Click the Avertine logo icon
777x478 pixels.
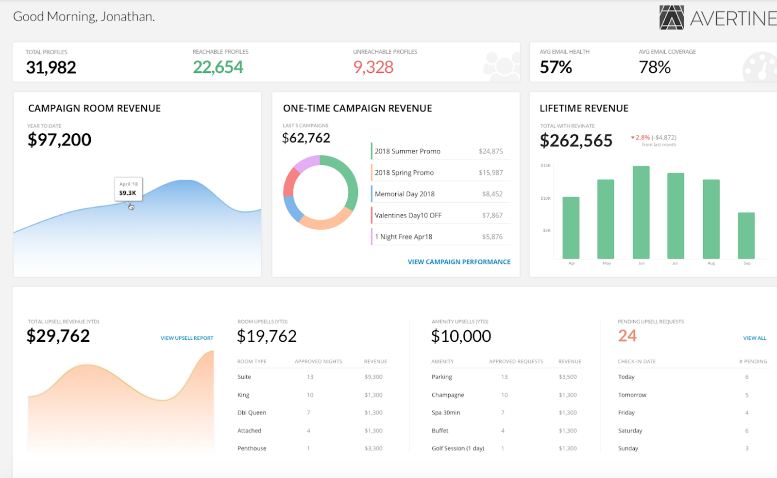tap(672, 18)
